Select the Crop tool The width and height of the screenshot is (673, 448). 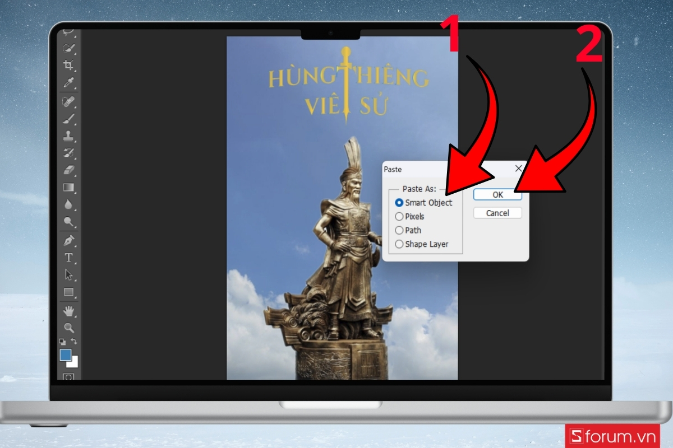(x=68, y=66)
